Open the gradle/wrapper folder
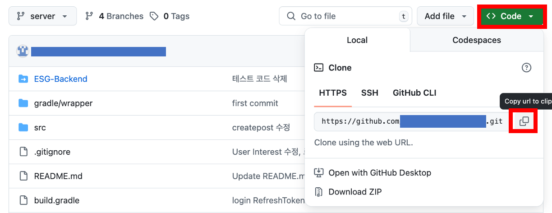Screen dimensions: 552x213 point(63,103)
